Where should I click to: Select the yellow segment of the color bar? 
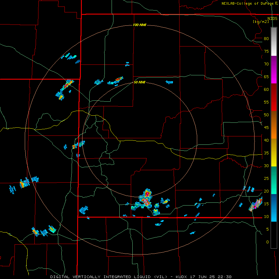[274, 153]
